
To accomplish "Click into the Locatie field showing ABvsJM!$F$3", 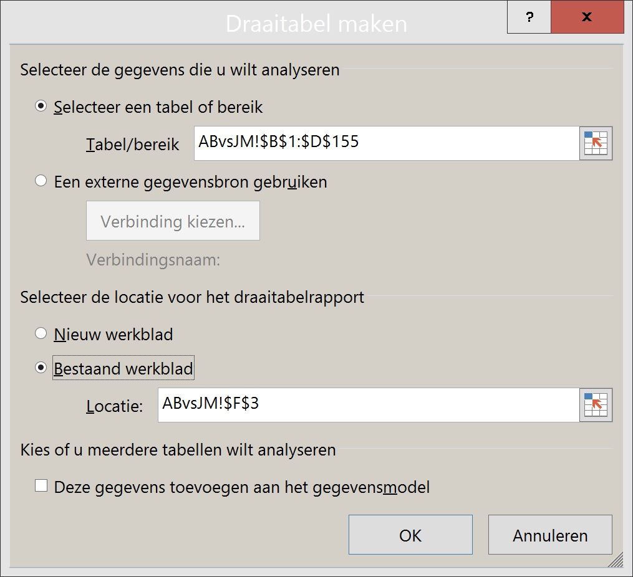I will point(369,405).
